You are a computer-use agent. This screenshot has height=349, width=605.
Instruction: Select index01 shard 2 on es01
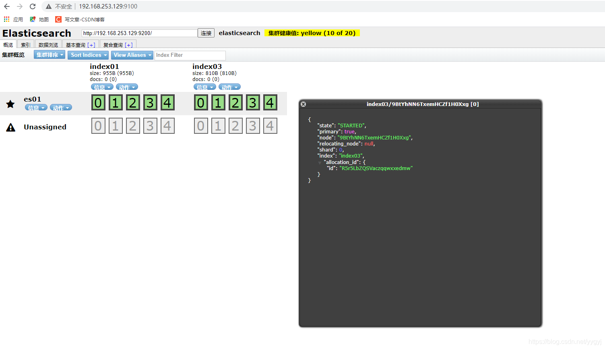[x=133, y=103]
